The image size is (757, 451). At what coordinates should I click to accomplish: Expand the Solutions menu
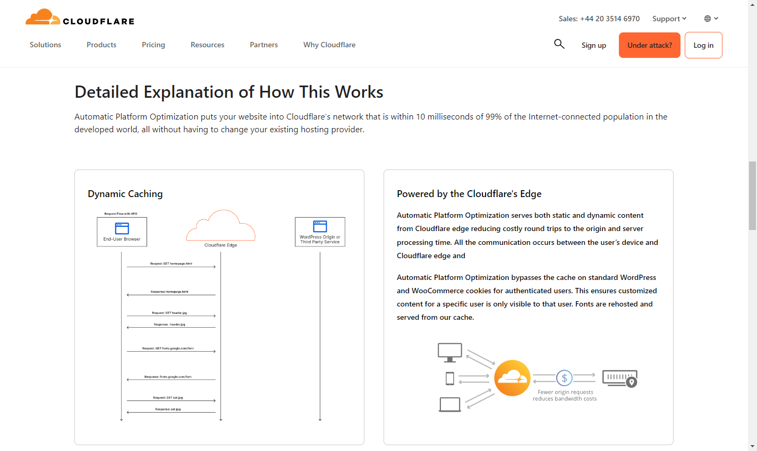(x=45, y=45)
